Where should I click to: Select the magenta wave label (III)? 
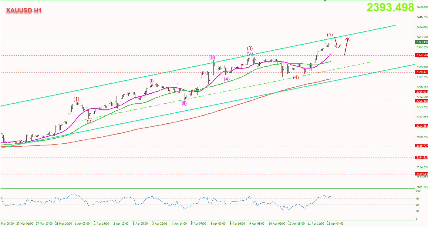(x=212, y=57)
